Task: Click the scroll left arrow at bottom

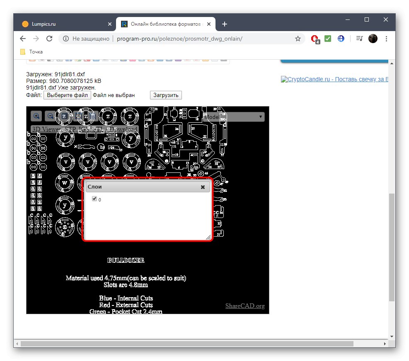Action: 17,344
